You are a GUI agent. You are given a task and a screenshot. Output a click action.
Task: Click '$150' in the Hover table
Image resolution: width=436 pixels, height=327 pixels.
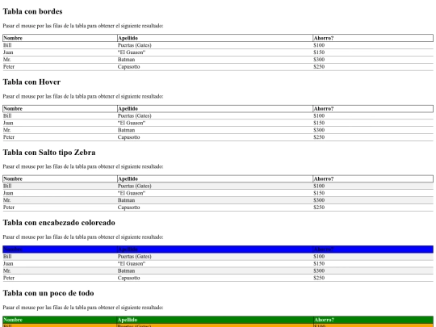tap(319, 123)
